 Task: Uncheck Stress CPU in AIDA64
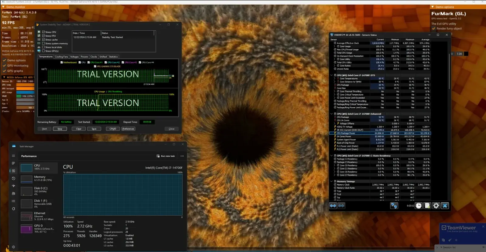point(43,32)
